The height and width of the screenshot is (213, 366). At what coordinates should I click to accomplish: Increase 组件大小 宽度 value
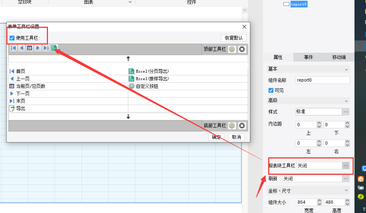(x=319, y=200)
